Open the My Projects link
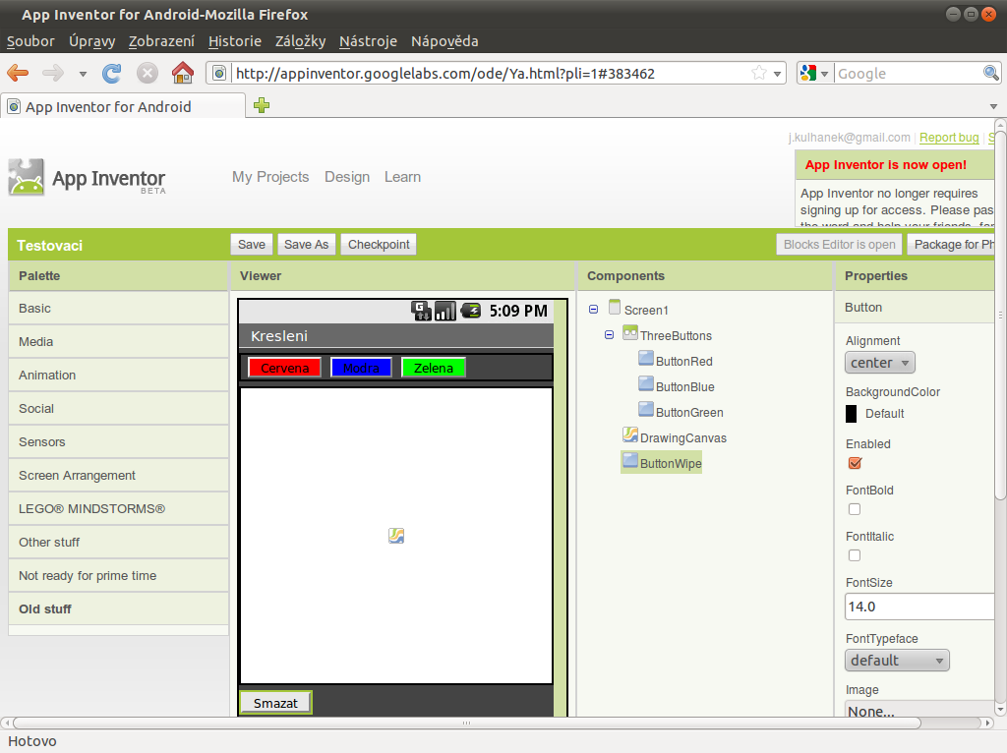The width and height of the screenshot is (1007, 753). tap(270, 177)
